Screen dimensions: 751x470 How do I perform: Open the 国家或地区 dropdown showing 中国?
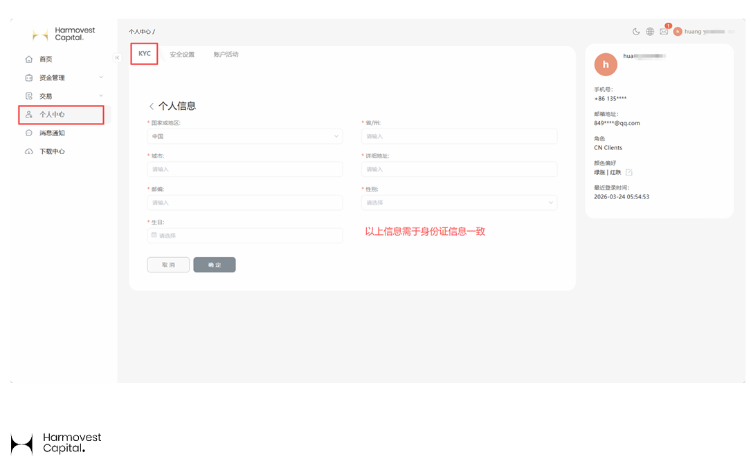[x=245, y=136]
